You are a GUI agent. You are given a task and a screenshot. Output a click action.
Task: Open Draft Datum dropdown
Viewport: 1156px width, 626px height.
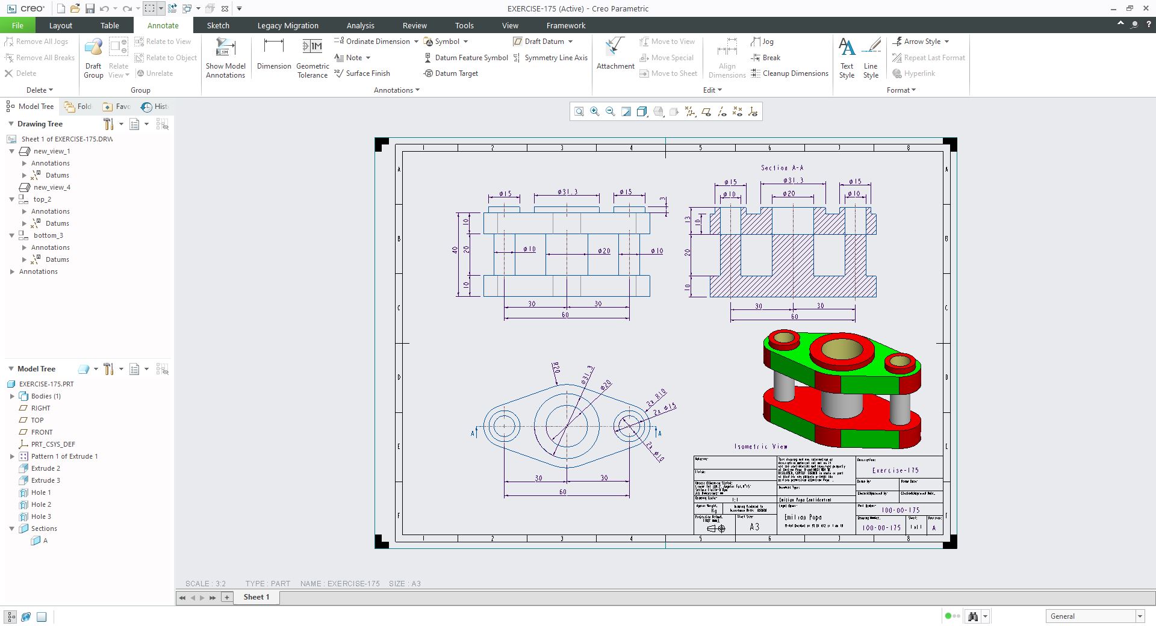click(570, 42)
